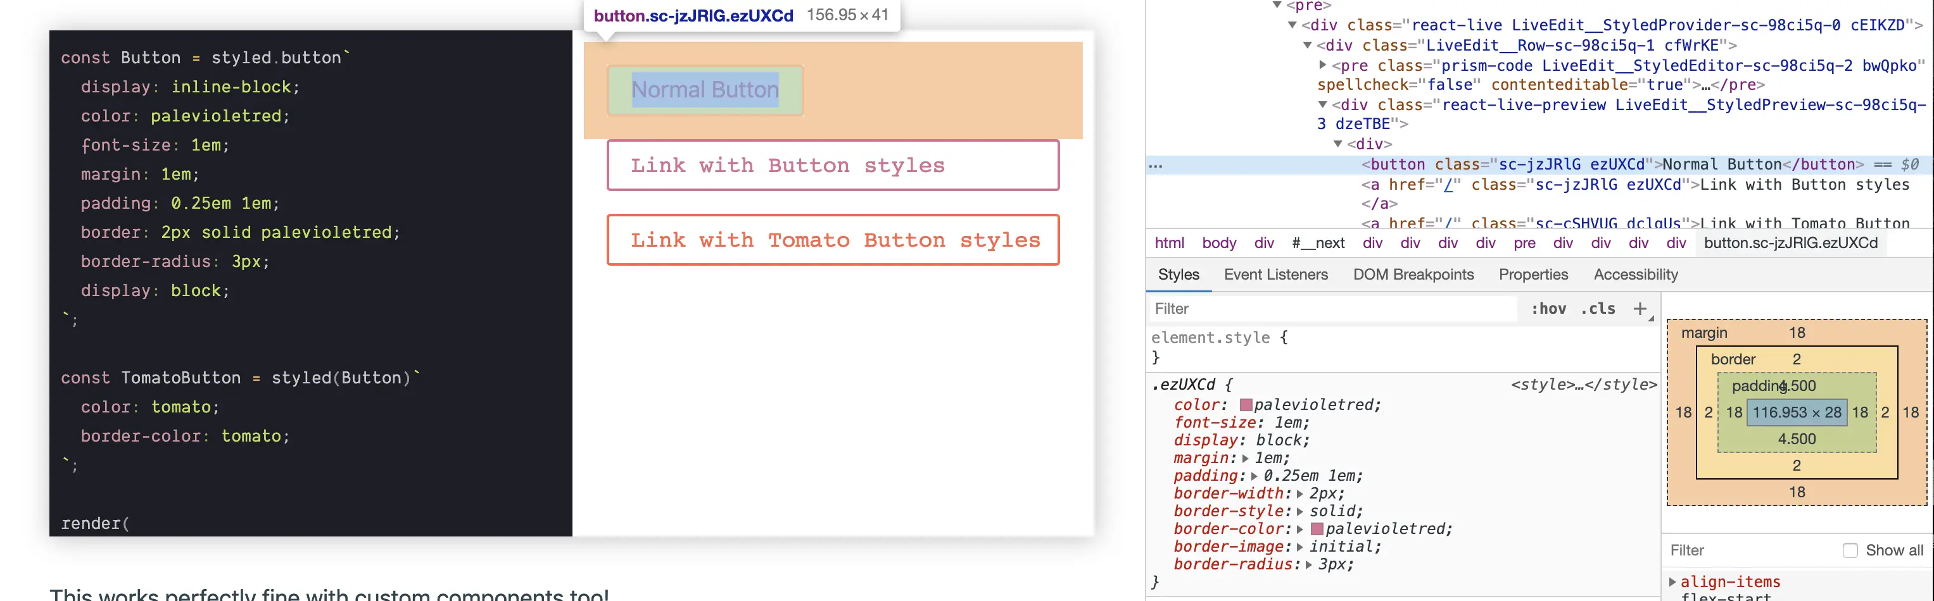Click the padding: 0.25em 1em code line
The image size is (1934, 601).
179,203
